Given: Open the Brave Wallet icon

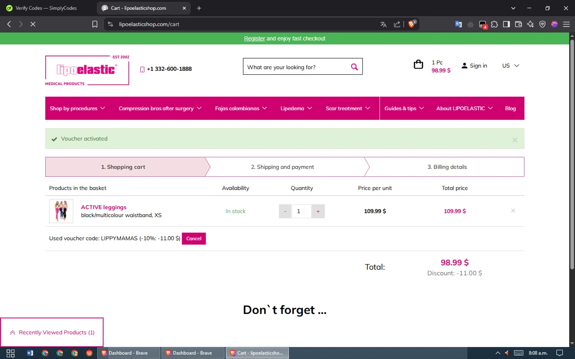Looking at the screenshot, I should coord(518,24).
